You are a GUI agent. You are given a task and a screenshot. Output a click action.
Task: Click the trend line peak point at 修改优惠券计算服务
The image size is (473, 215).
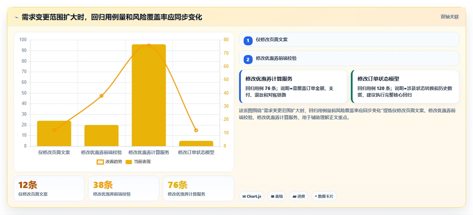coord(149,45)
